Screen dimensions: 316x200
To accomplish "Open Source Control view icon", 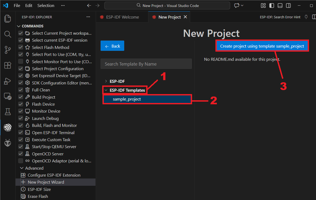I will (8, 50).
